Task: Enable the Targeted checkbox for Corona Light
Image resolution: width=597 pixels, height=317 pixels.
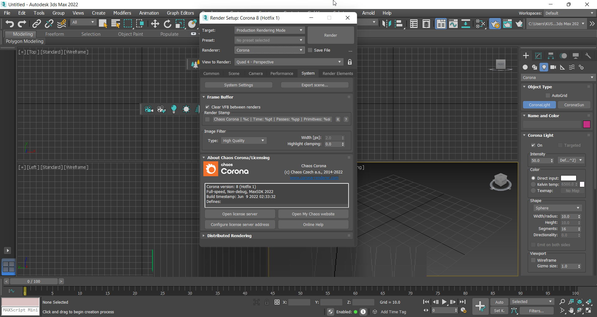Action: coord(561,145)
